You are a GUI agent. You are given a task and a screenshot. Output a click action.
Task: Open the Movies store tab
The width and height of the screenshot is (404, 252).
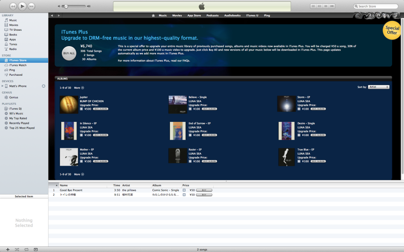point(177,15)
